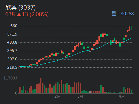The width and height of the screenshot is (139, 104).
Task: Click the 307.6 price axis label
Action: click(12, 59)
